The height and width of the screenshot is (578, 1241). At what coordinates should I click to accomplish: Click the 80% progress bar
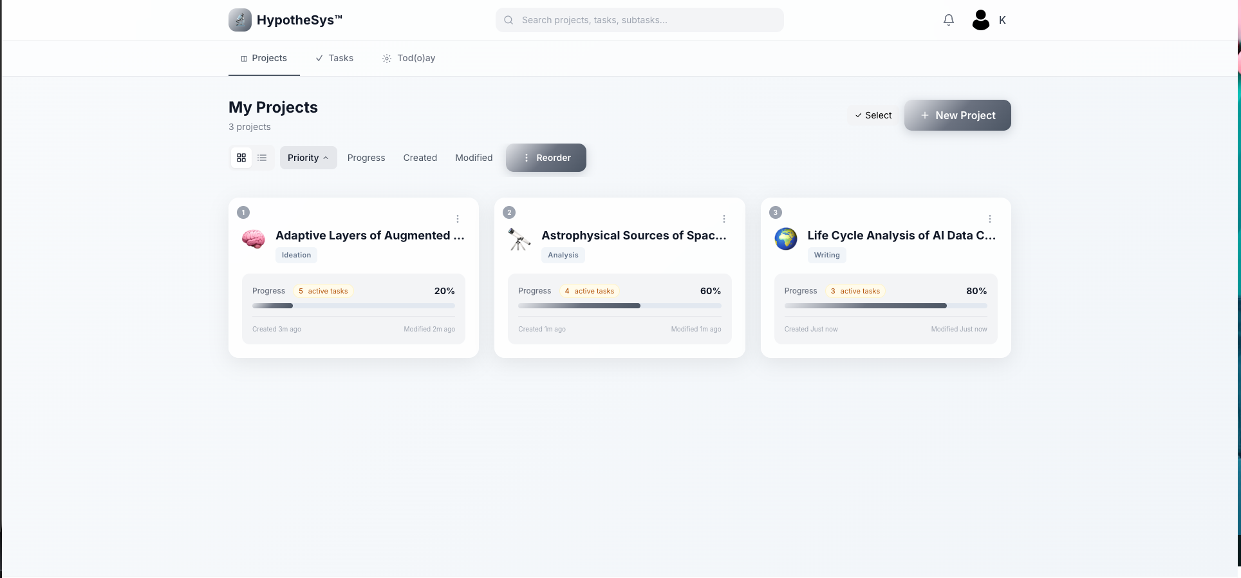coord(886,306)
